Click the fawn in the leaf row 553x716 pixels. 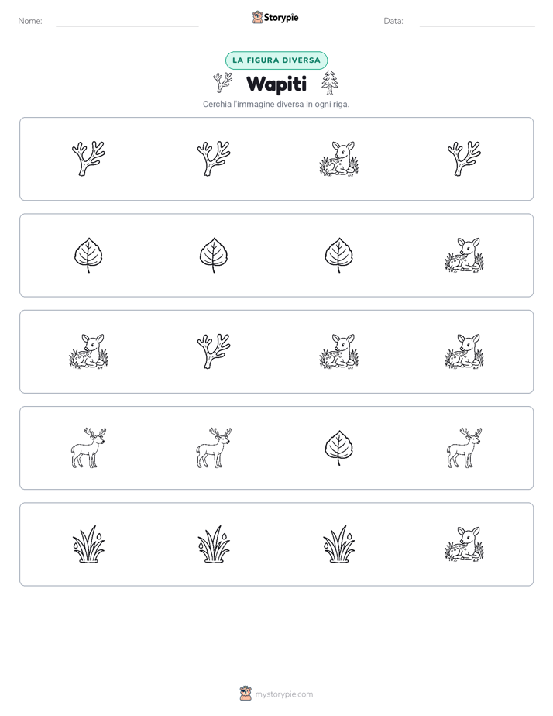tap(464, 255)
